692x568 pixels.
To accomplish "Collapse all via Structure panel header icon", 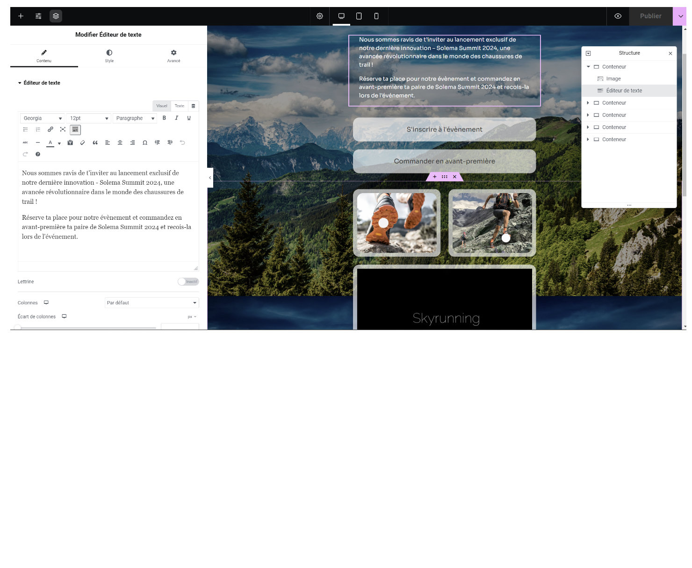I will tap(588, 53).
